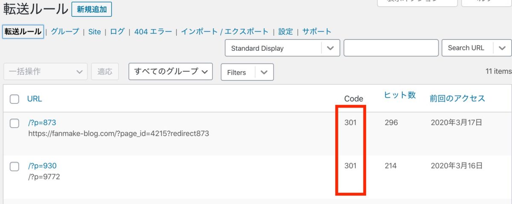Sort by ヒット数 column header

(x=400, y=95)
